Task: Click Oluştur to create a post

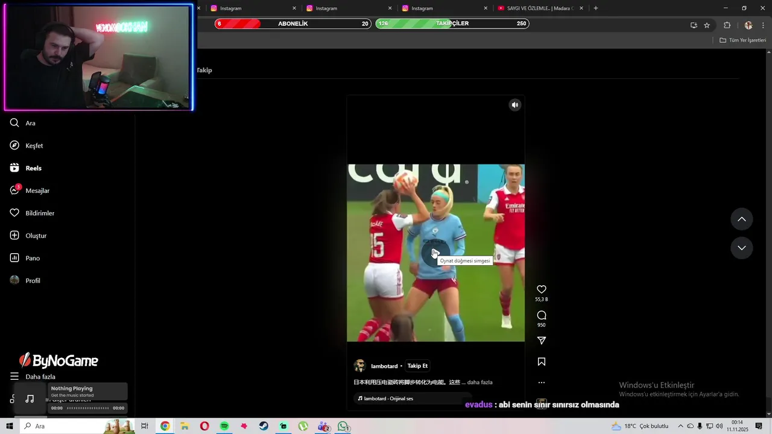Action: (x=28, y=236)
